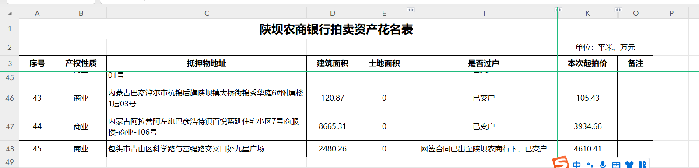Select column D header
699x168 pixels.
tap(333, 13)
